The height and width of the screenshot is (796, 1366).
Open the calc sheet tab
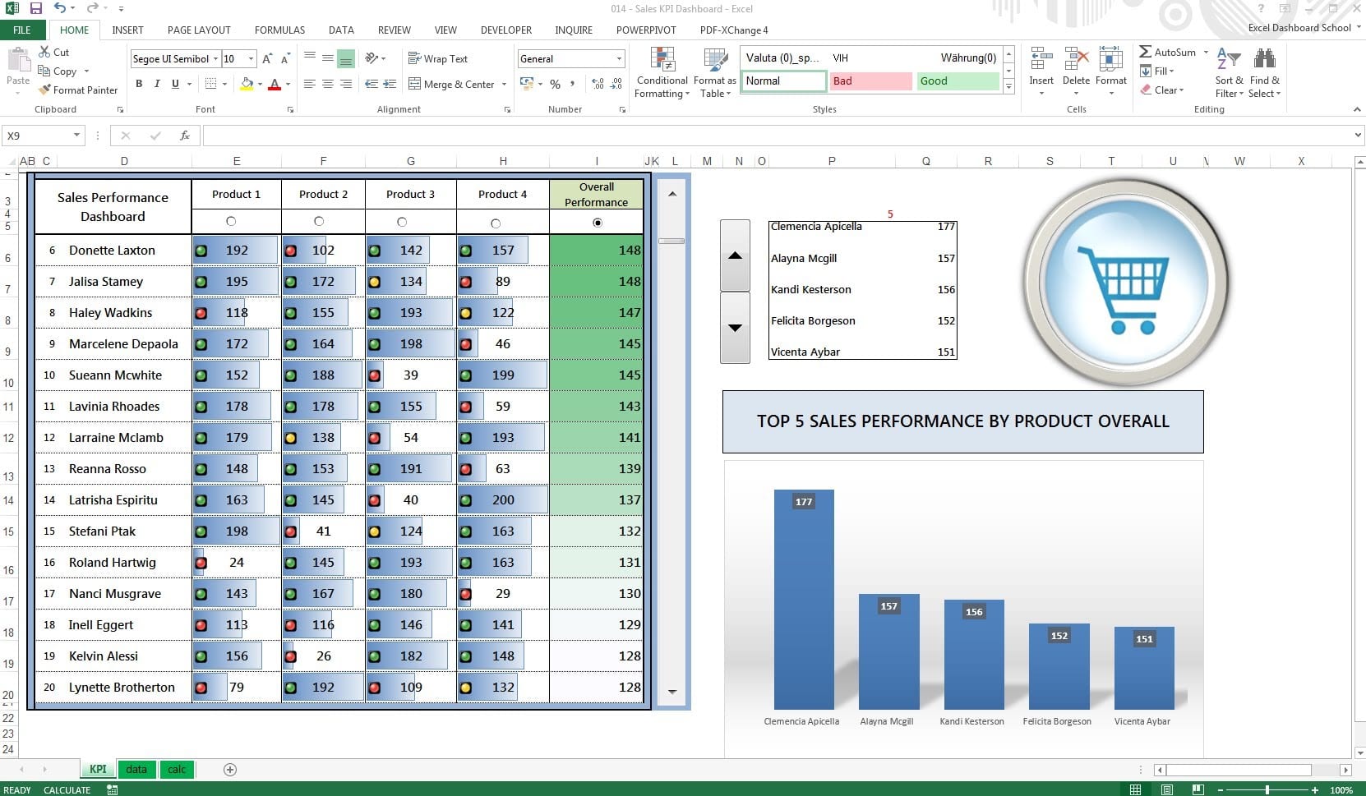pos(177,769)
